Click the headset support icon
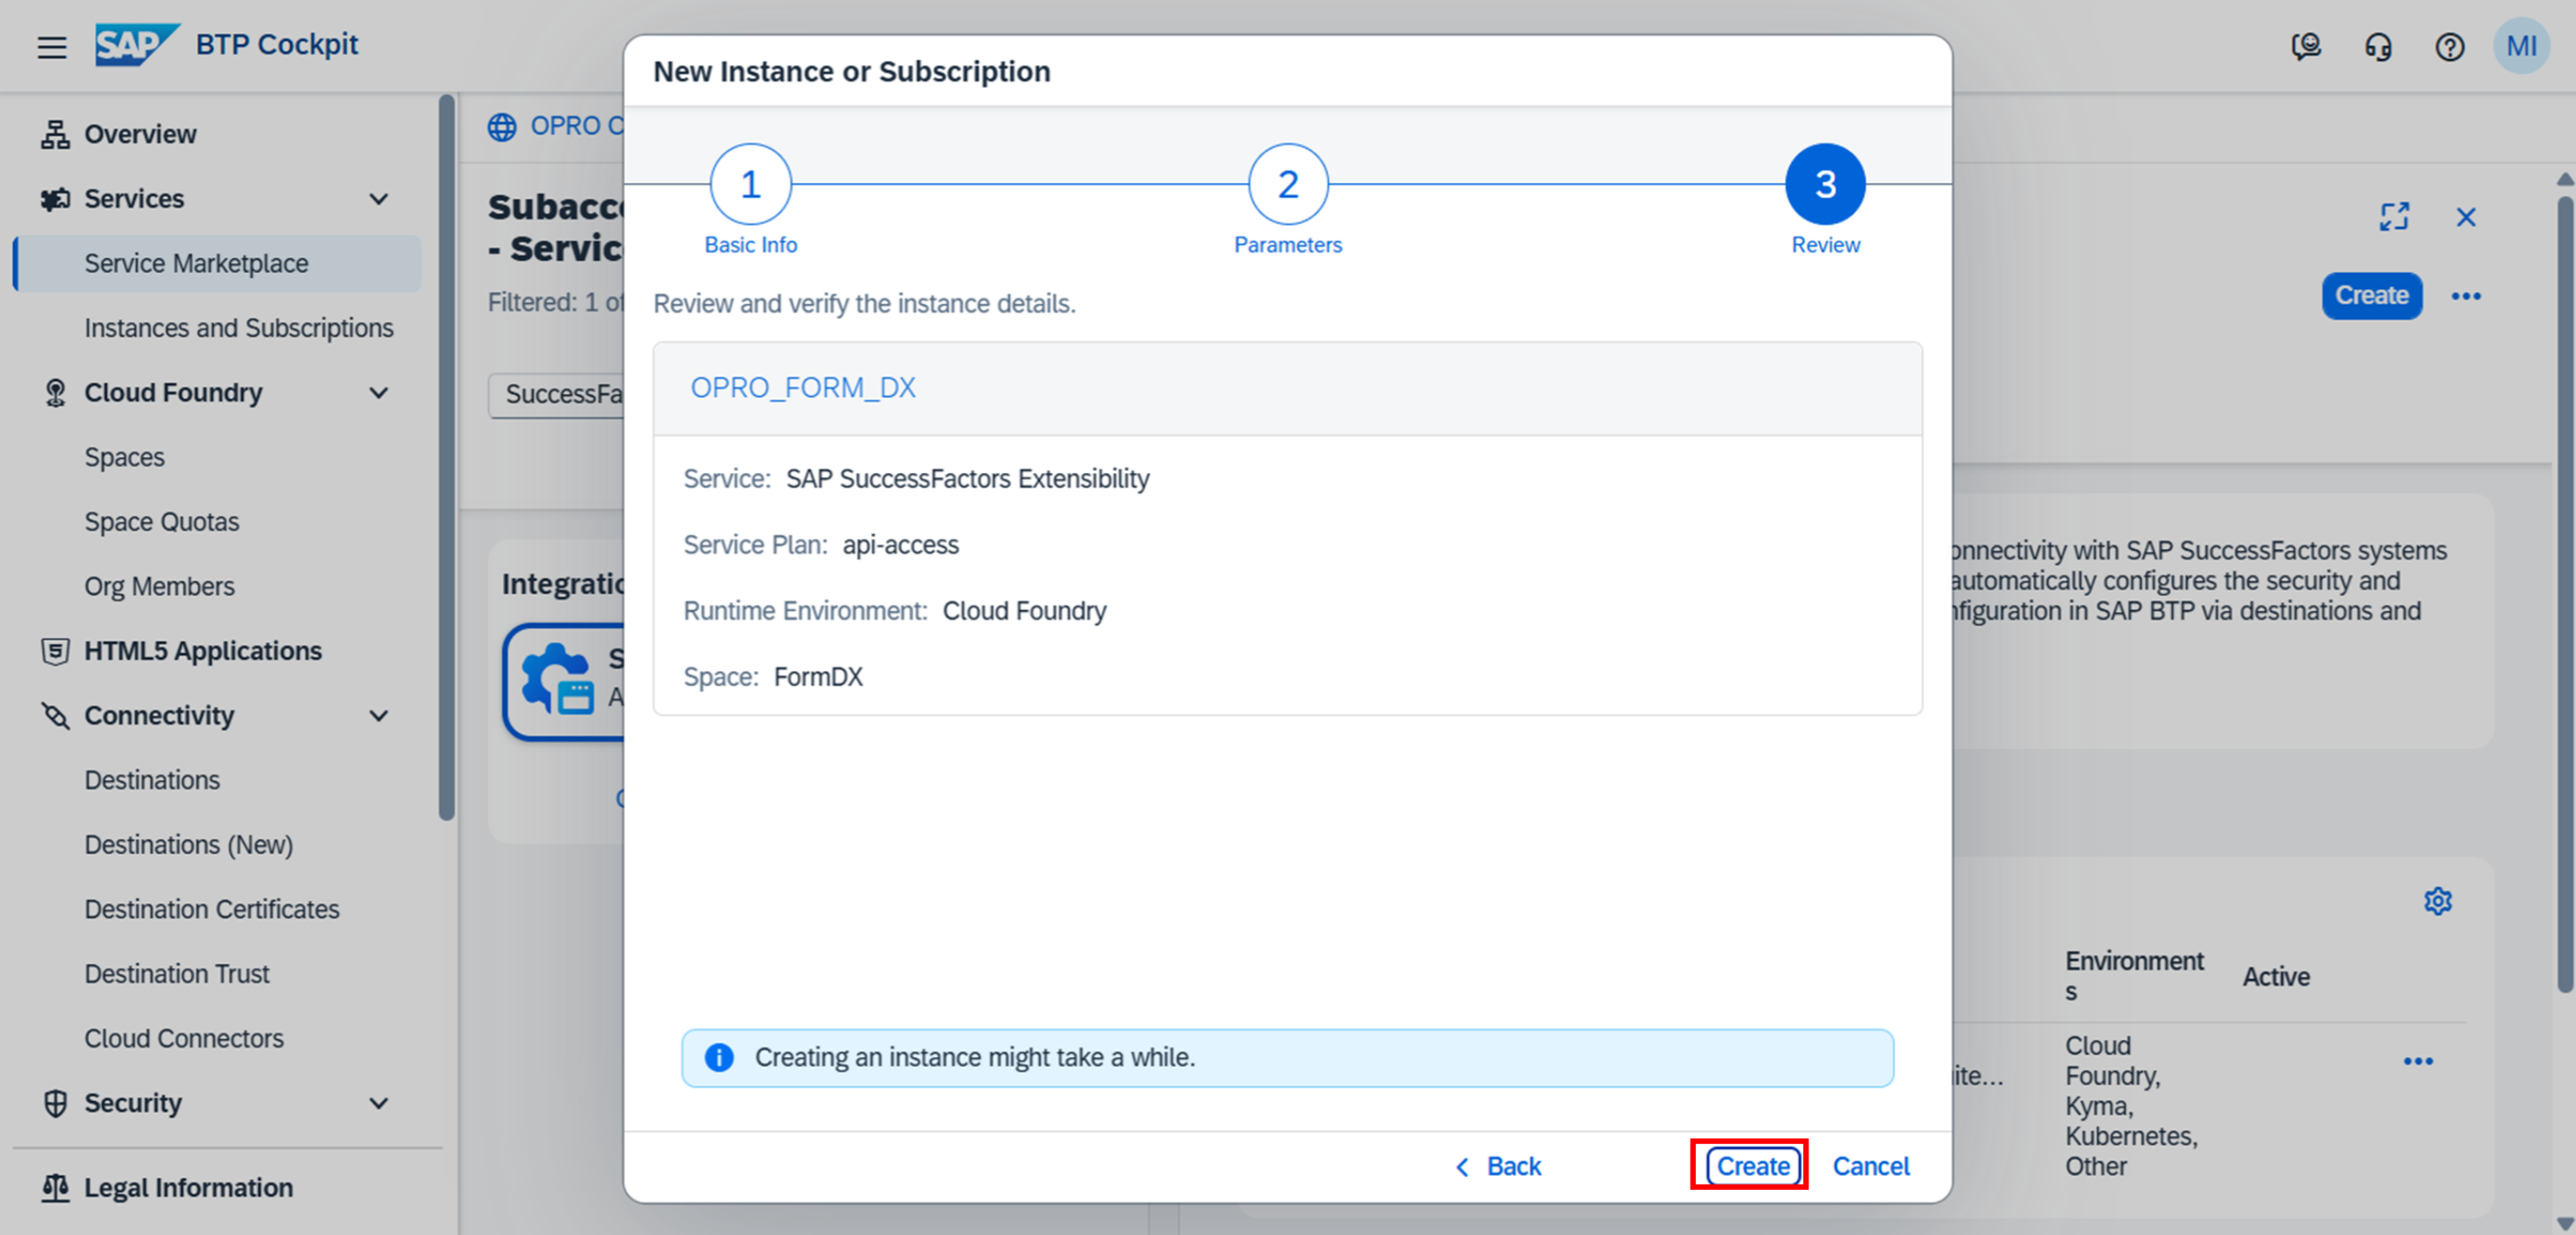Screen dimensions: 2576x1235 2378,47
